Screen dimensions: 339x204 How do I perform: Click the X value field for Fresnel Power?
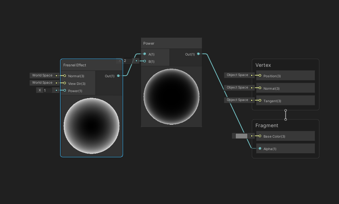point(48,91)
